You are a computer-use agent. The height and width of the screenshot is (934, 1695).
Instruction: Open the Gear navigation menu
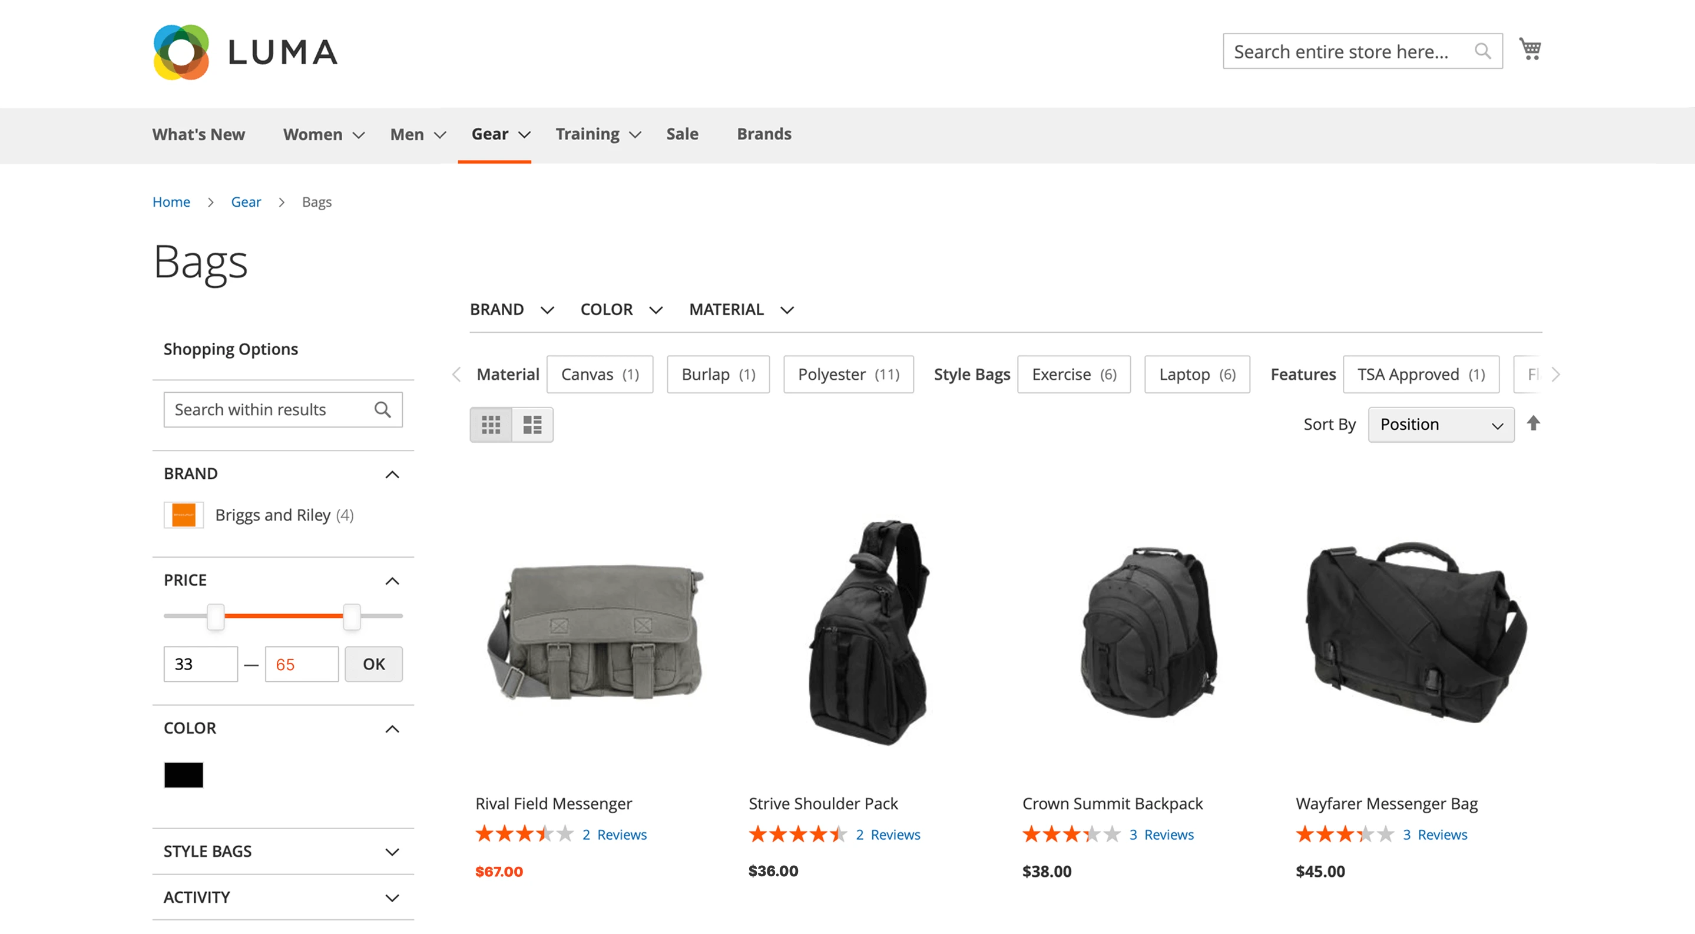tap(490, 134)
